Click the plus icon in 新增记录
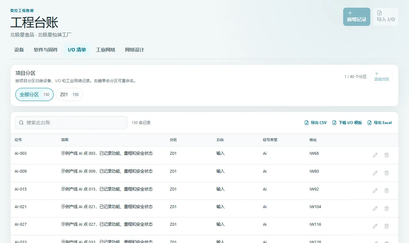This screenshot has height=243, width=409. click(350, 13)
